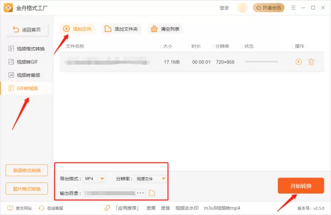Image resolution: width=331 pixels, height=215 pixels.
Task: Click 视频去水印 recommended app link
Action: (x=187, y=208)
